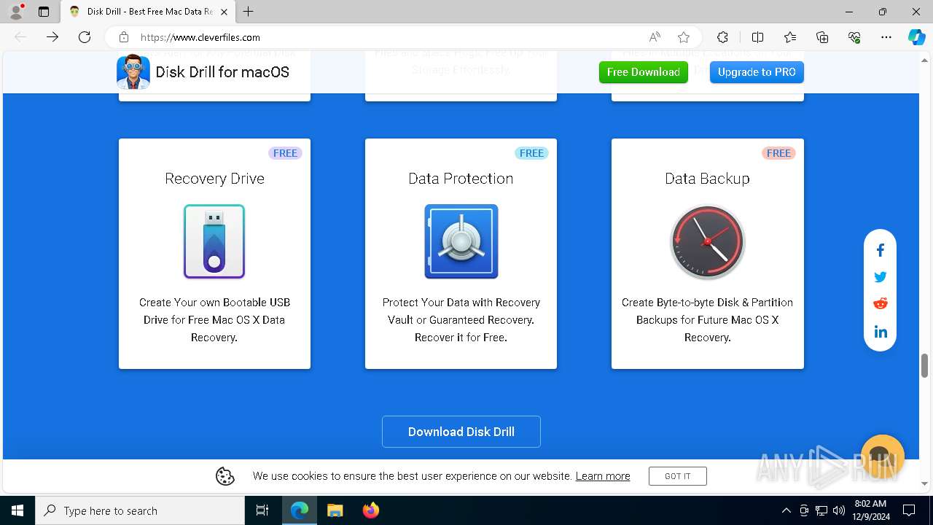Open volume control in system tray
Image resolution: width=933 pixels, height=525 pixels.
pos(839,510)
